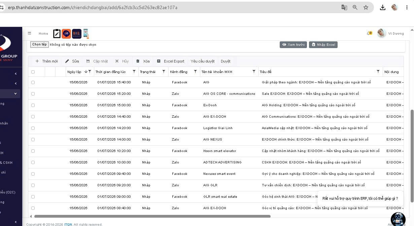Open the ITQN footer link
Viewport: 414px width, 226px height.
(x=68, y=224)
